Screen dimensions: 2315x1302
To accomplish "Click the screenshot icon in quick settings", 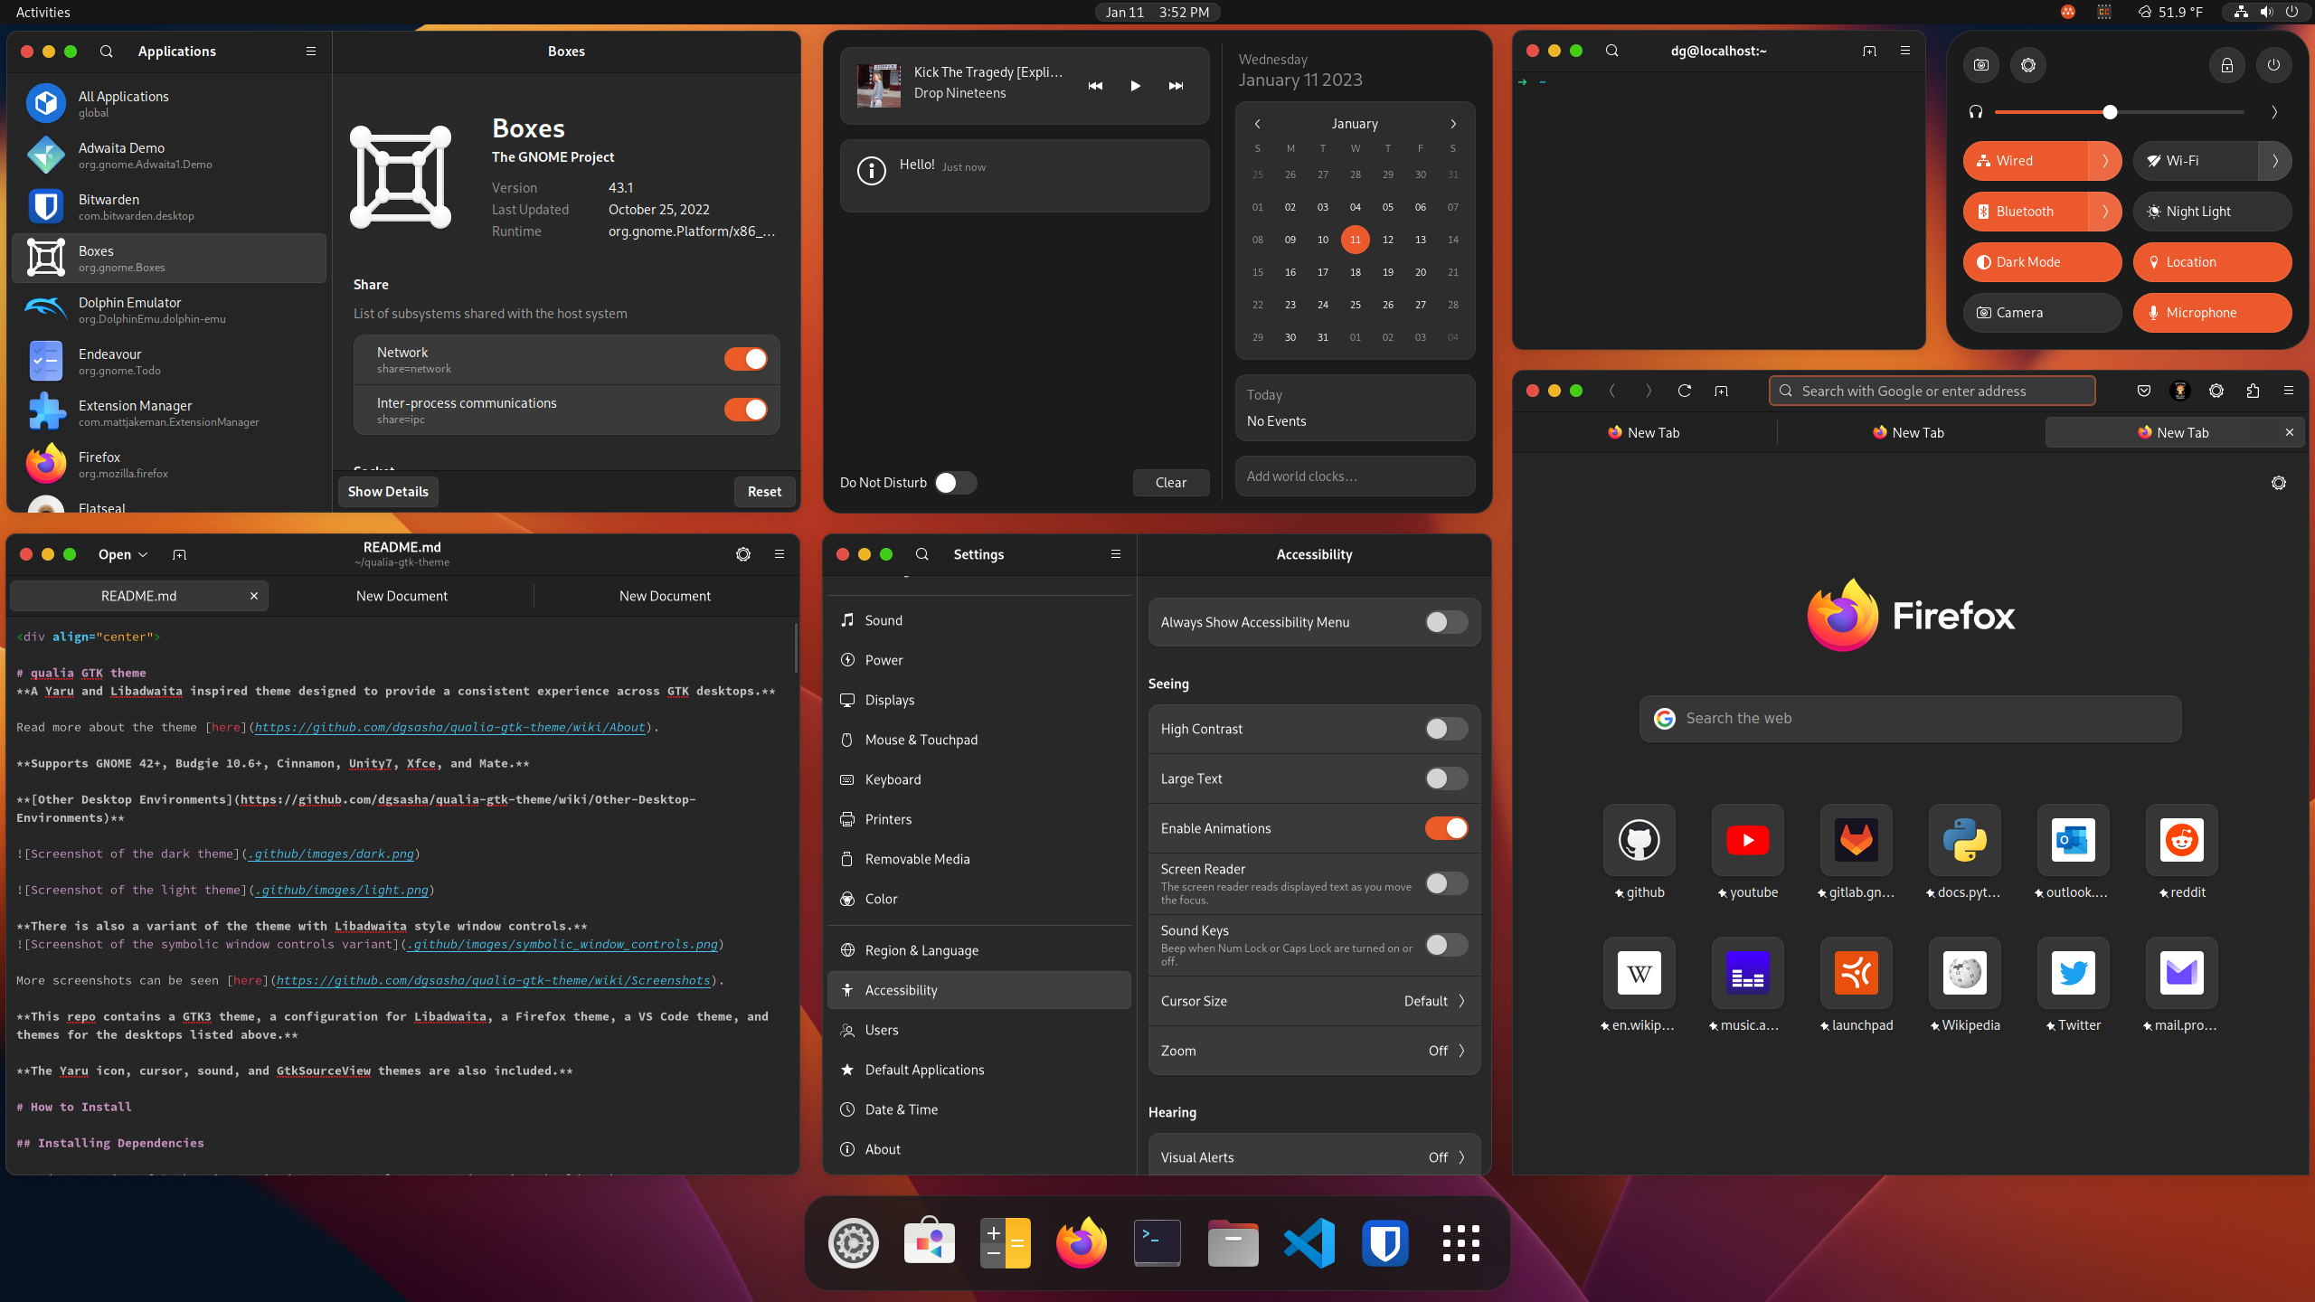I will click(1981, 65).
